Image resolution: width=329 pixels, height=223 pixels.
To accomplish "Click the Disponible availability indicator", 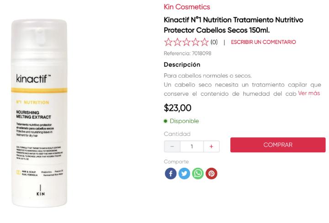I will coord(181,121).
